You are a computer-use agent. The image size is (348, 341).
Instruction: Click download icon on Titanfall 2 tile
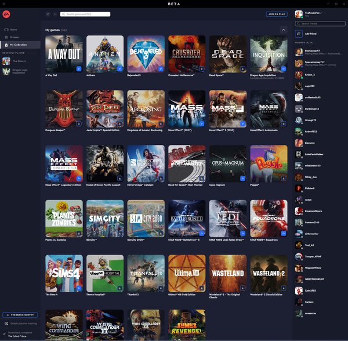(x=161, y=288)
